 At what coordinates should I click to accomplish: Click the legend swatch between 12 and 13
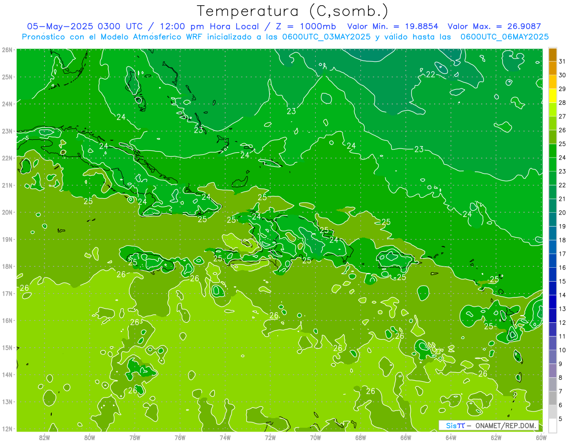point(552,315)
